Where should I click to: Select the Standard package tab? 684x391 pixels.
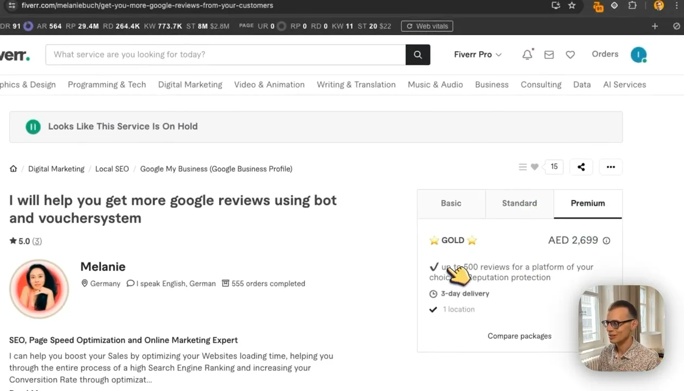(519, 204)
